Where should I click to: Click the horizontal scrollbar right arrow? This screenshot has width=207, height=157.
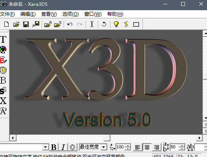[x=199, y=138]
